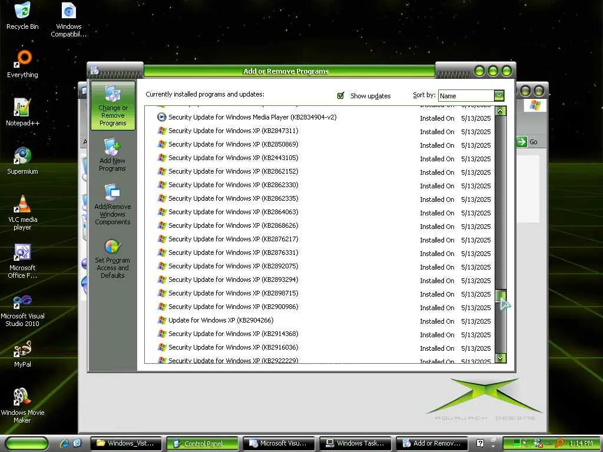Switch to the Add or Remov... taskbar button

[x=432, y=444]
